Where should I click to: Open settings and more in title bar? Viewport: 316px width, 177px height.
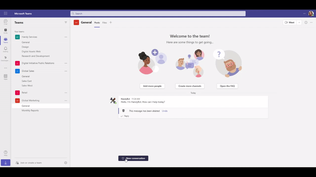click(x=304, y=13)
